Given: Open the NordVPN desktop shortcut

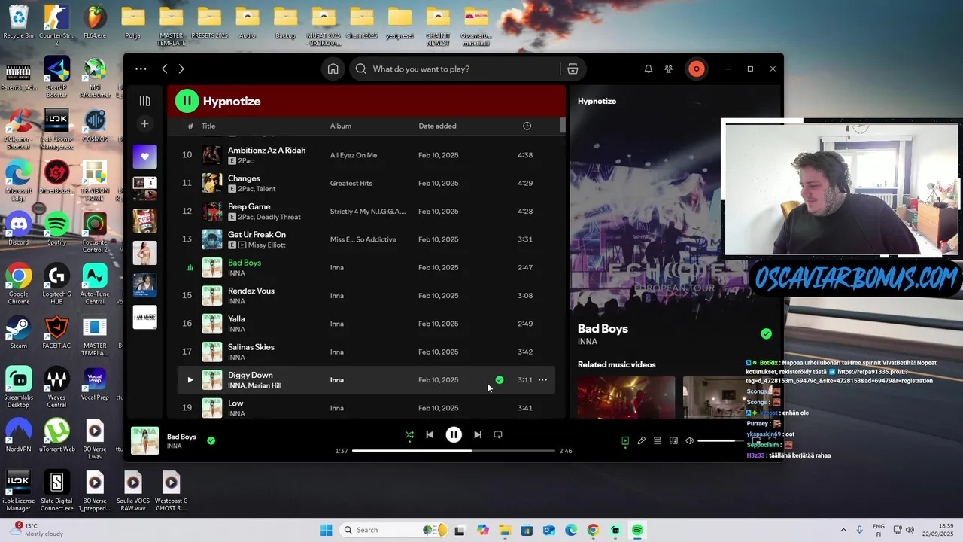Looking at the screenshot, I should [x=19, y=435].
